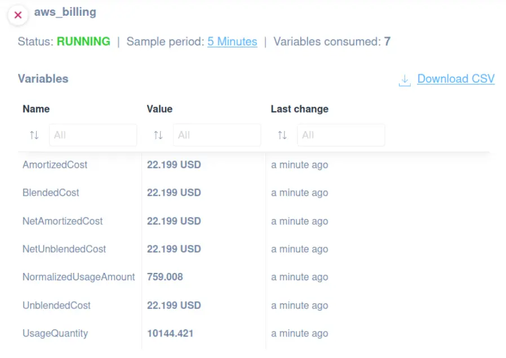Image resolution: width=506 pixels, height=358 pixels.
Task: Click the RUNNING status label
Action: [83, 42]
